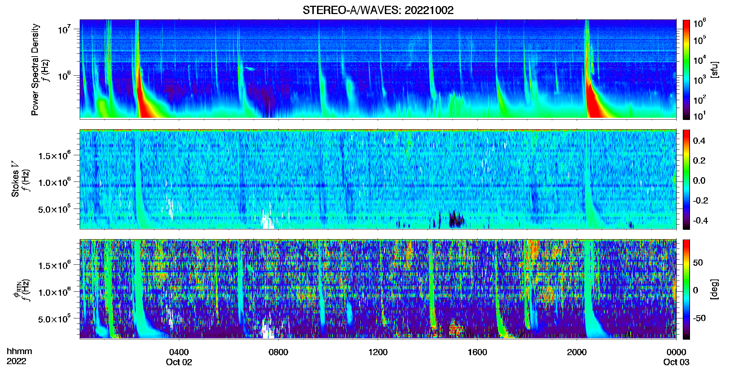The image size is (756, 389).
Task: Click the 1200 time axis label
Action: click(x=378, y=352)
